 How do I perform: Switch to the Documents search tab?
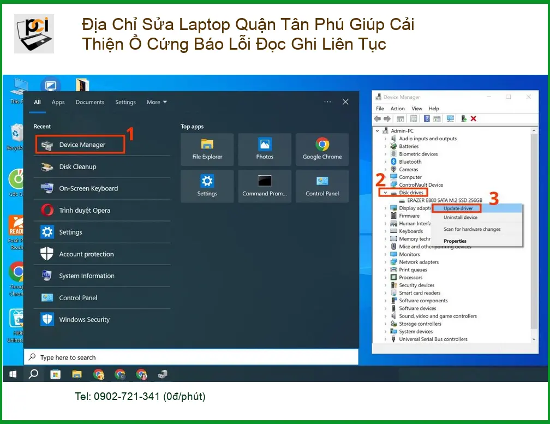(x=90, y=102)
